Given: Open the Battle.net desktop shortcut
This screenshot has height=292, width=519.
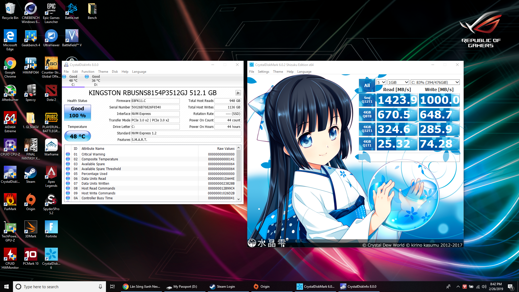Looking at the screenshot, I should (72, 11).
